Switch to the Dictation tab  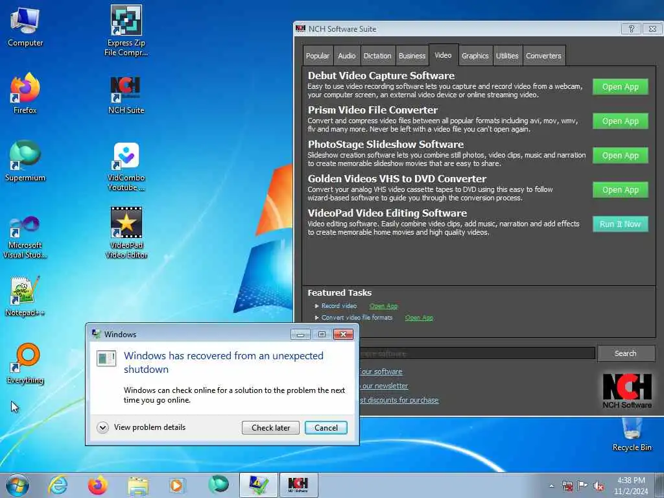point(377,56)
